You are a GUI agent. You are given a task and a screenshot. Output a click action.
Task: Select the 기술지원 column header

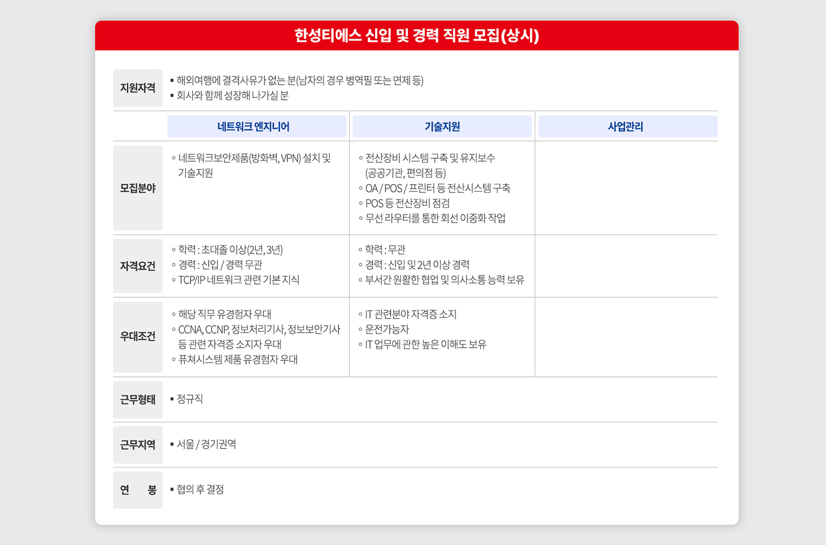pyautogui.click(x=442, y=126)
